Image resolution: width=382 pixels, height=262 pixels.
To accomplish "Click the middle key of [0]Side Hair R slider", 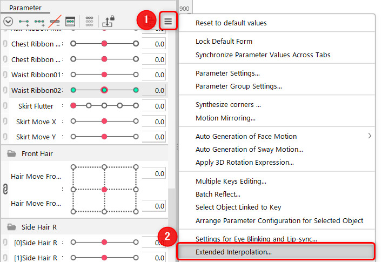I will (x=104, y=242).
